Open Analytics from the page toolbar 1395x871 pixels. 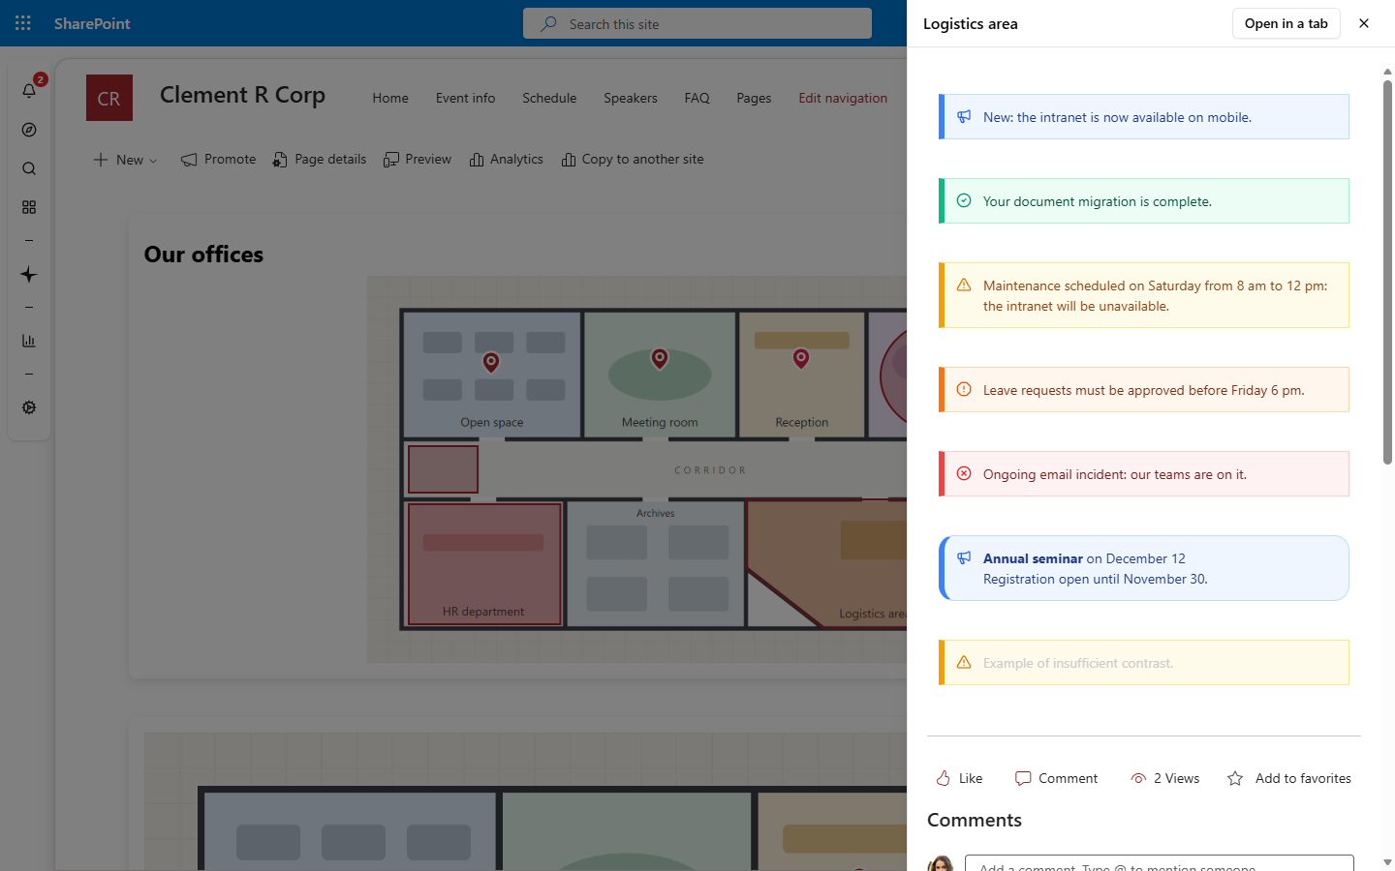[507, 160]
